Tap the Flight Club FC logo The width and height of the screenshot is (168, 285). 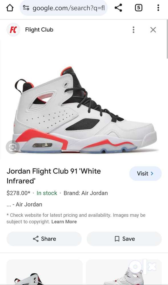click(13, 30)
